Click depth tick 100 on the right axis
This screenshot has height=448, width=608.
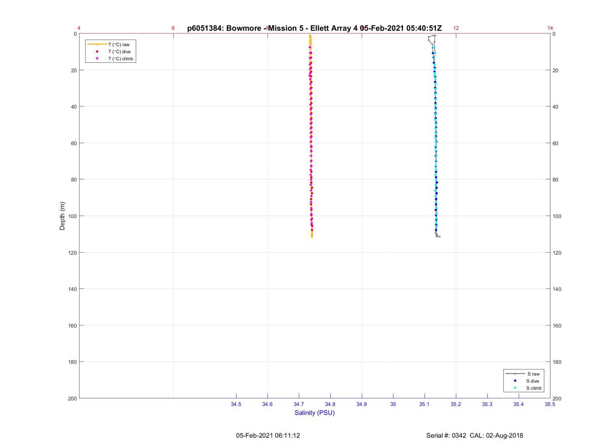click(557, 216)
